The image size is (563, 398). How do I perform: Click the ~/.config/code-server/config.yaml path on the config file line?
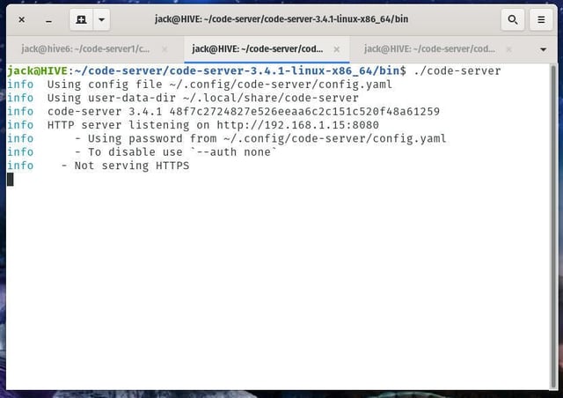pos(281,85)
